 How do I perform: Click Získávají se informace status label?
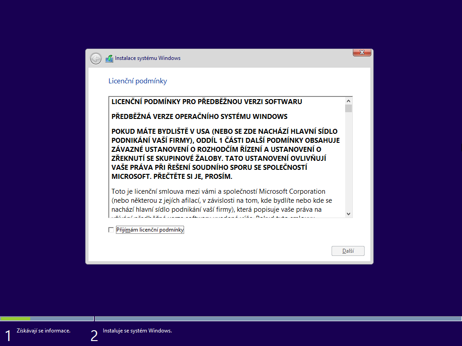point(44,330)
